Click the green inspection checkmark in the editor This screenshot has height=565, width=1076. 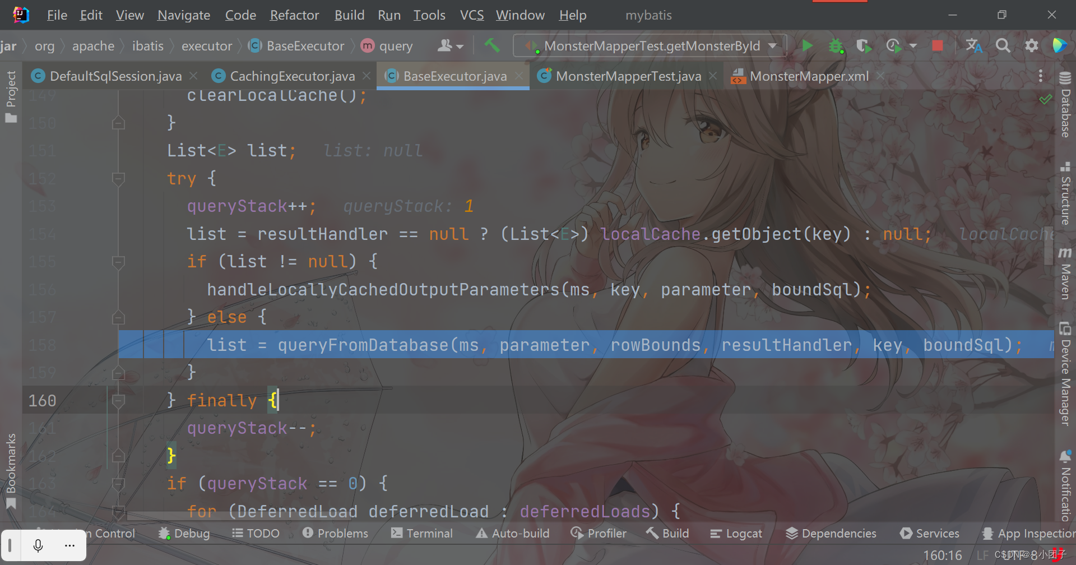point(1045,100)
